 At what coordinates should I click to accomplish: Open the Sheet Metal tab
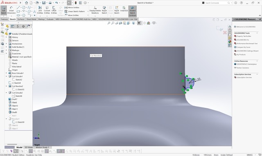31,19
